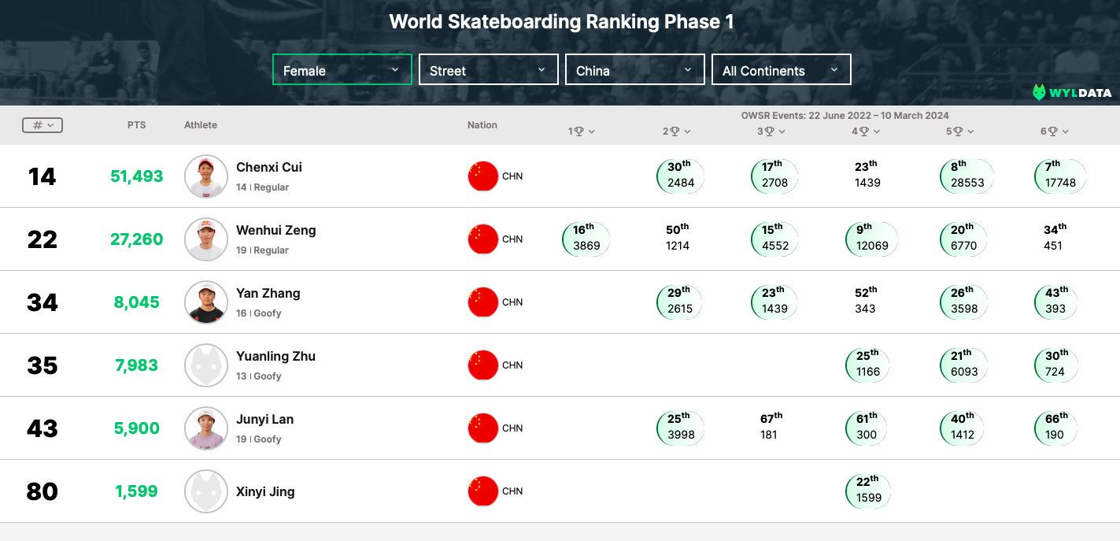Viewport: 1120px width, 541px height.
Task: Open the Female gender dropdown
Action: coord(342,69)
